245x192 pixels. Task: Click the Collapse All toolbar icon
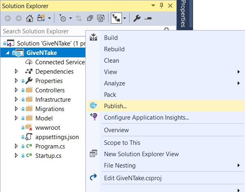pos(90,18)
